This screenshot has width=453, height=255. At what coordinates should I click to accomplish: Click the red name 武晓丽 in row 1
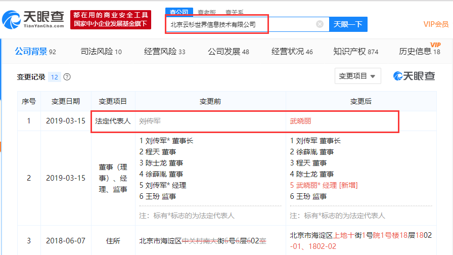(x=300, y=121)
